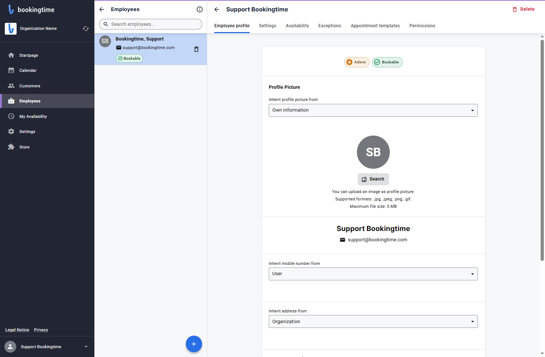Open the Legal Notice link
This screenshot has height=357, width=545.
point(17,330)
